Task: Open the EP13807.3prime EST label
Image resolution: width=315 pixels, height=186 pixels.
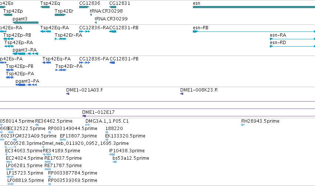Action: (78, 136)
